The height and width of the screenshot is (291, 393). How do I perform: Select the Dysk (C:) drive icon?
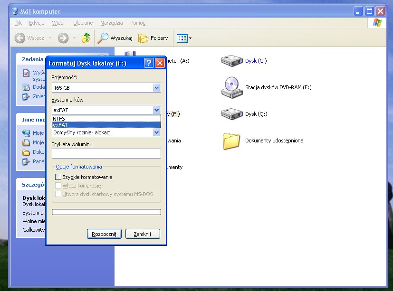point(231,60)
